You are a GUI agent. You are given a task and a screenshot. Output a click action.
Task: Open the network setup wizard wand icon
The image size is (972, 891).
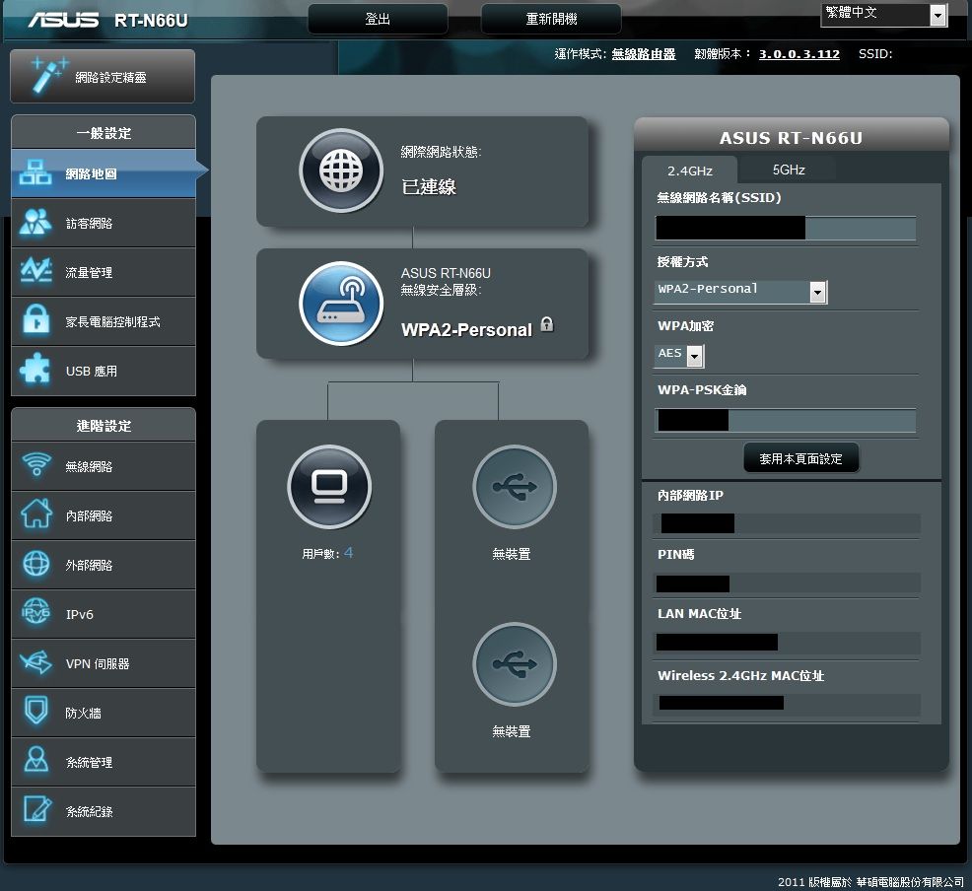(x=49, y=75)
